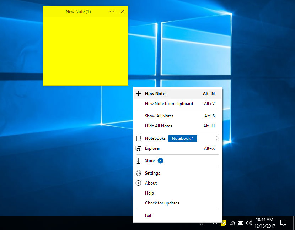Click the Settings gear icon
Image resolution: width=295 pixels, height=230 pixels.
(139, 173)
